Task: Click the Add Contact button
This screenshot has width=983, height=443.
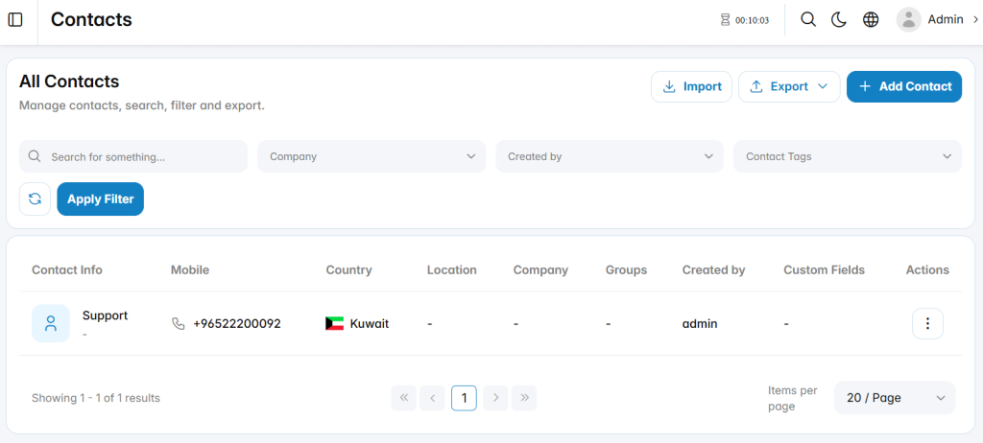Action: click(904, 86)
